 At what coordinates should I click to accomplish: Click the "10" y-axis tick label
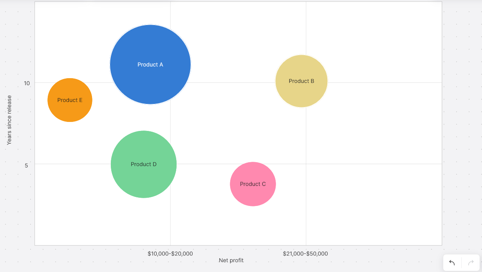tap(27, 83)
